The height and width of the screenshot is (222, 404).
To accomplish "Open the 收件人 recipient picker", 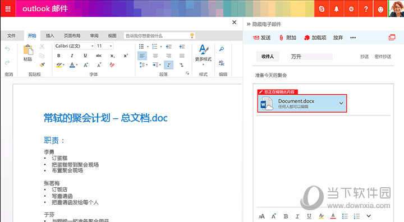I will (268, 57).
